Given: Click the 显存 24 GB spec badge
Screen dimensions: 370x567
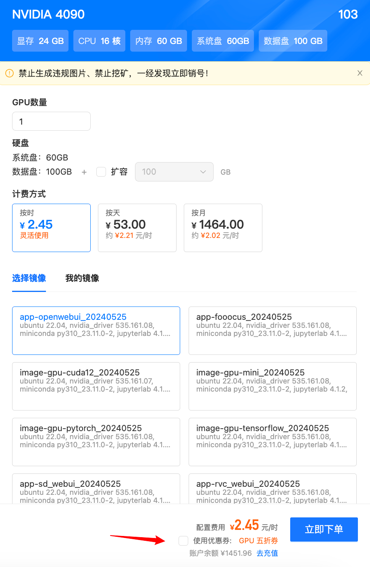Looking at the screenshot, I should tap(40, 41).
